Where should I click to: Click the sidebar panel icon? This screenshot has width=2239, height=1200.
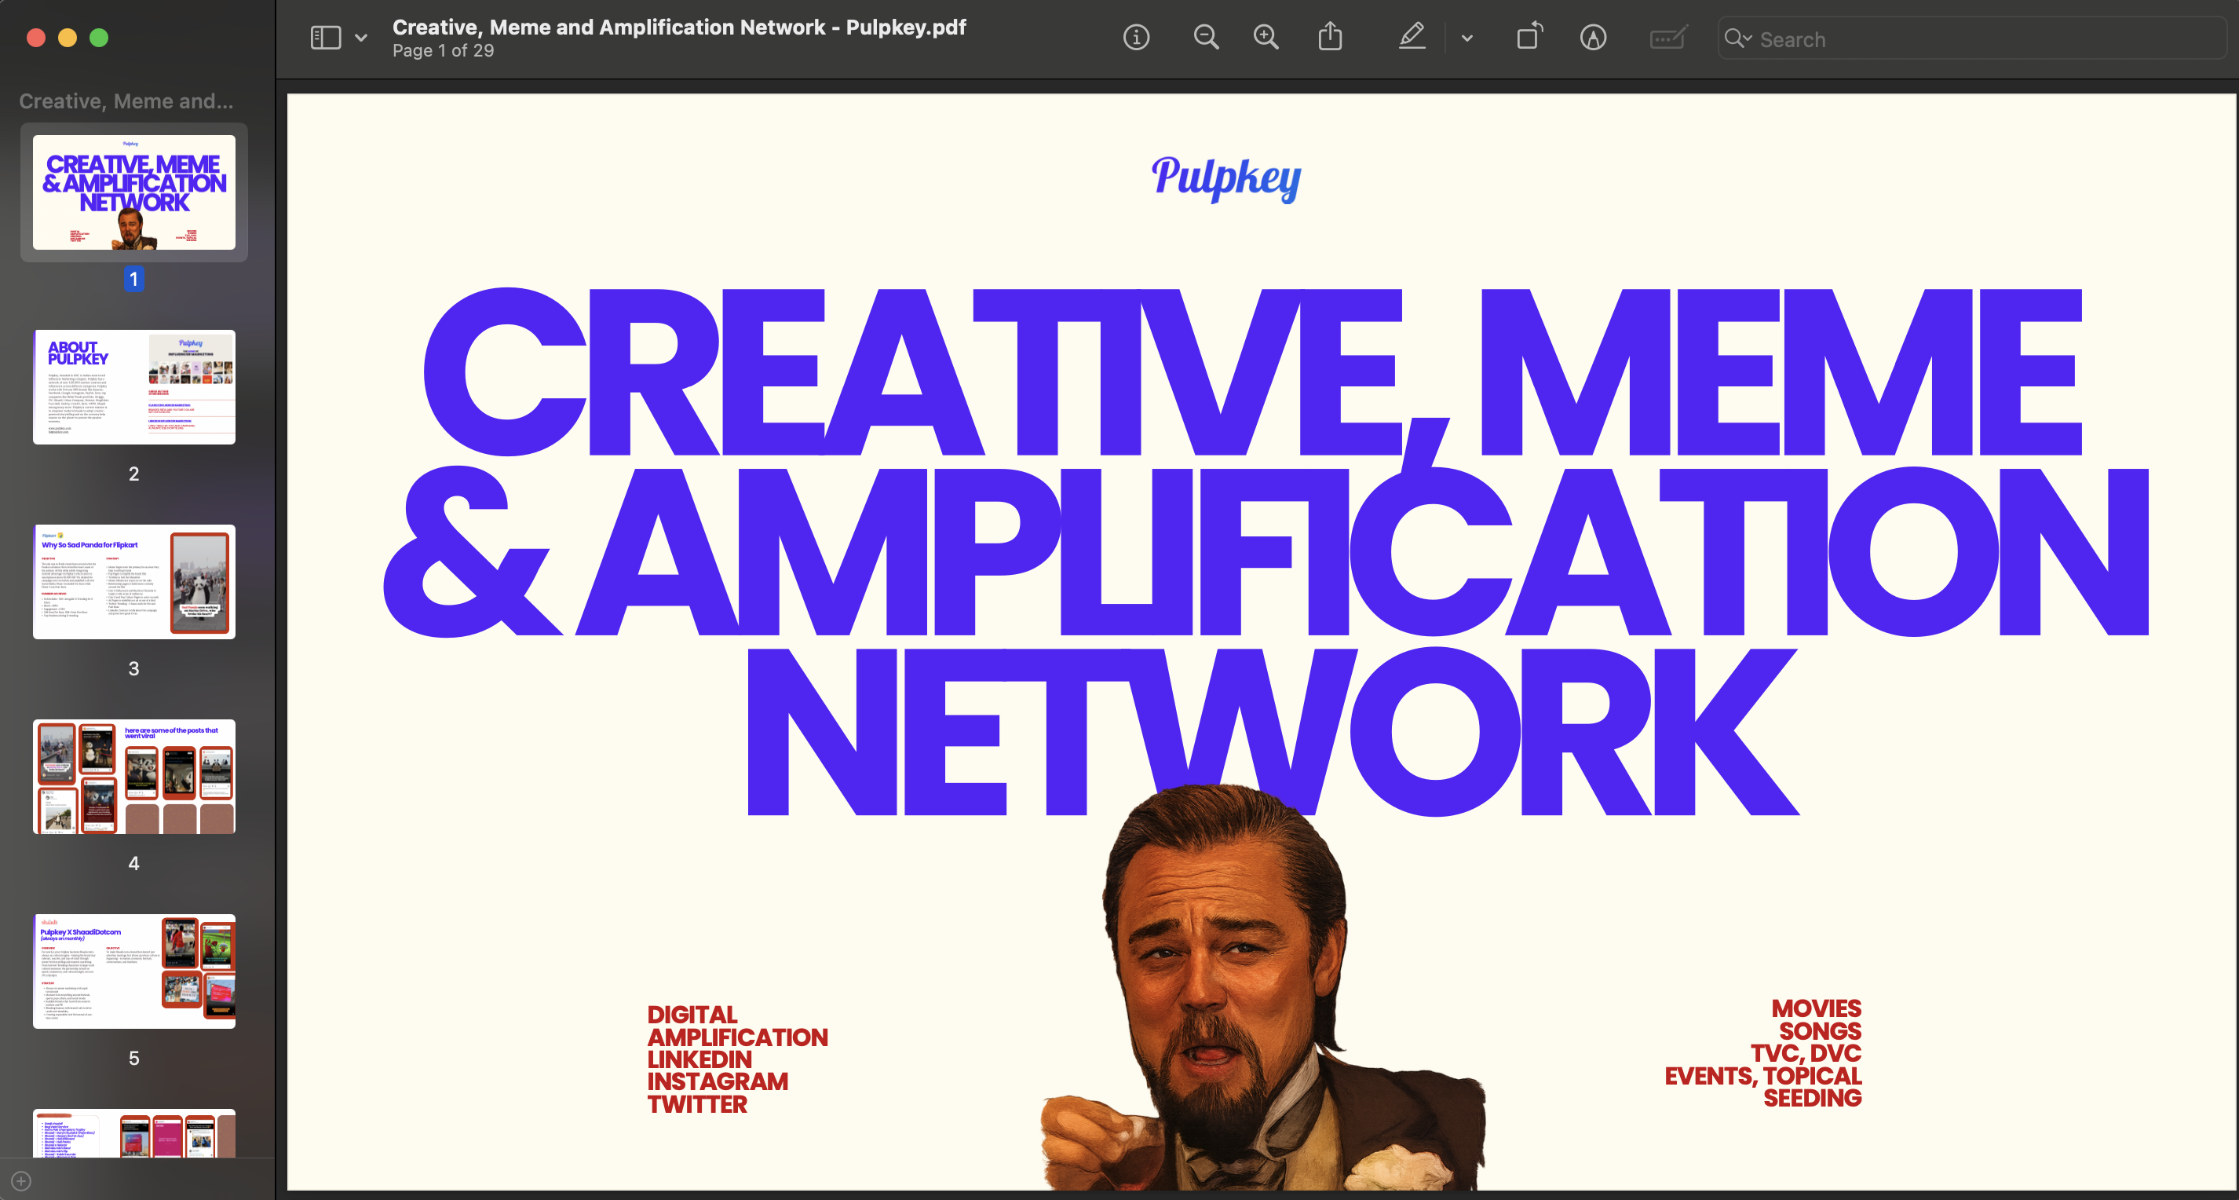coord(325,38)
